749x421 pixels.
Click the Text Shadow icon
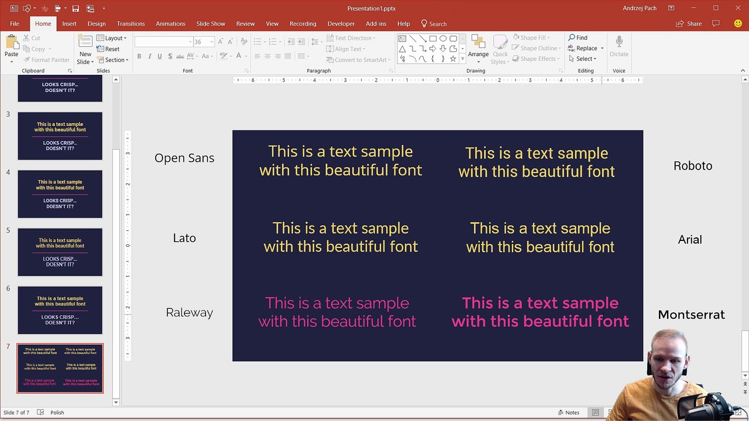[170, 56]
